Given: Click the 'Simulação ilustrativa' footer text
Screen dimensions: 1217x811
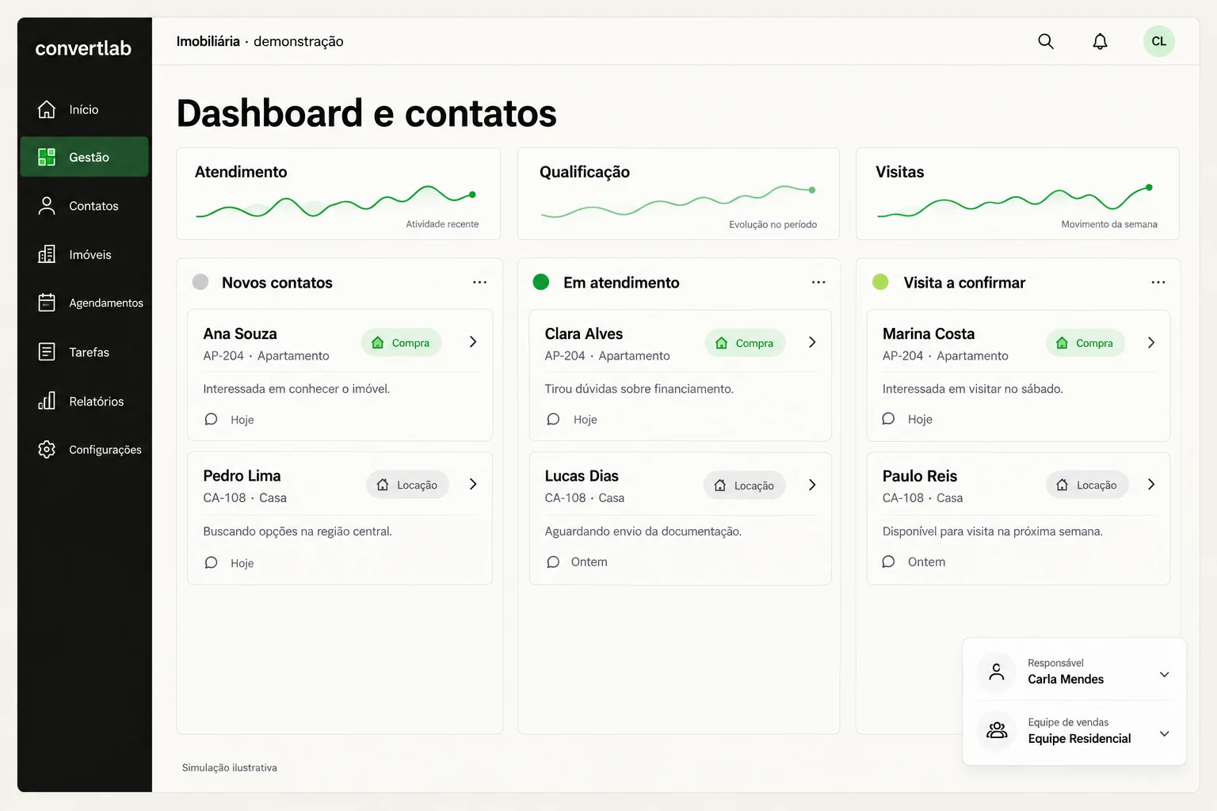Looking at the screenshot, I should pos(229,767).
